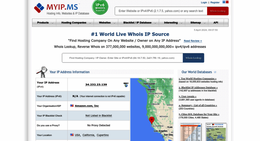Click Your Organisation/ISP label
Screen dimensions: 260x141
[49, 106]
